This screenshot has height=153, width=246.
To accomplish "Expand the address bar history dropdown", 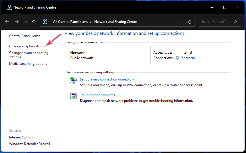I will tap(179, 22).
